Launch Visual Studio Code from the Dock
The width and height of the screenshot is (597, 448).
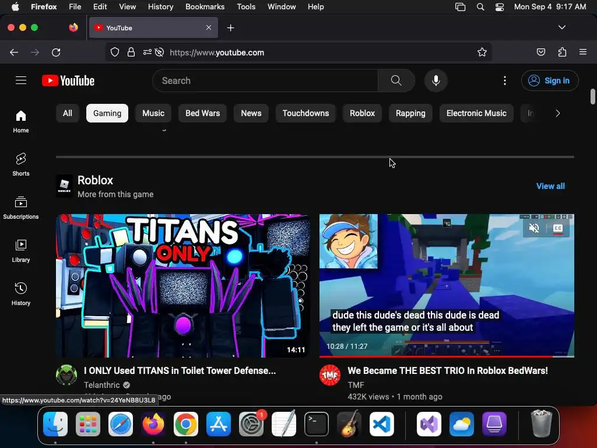point(381,424)
